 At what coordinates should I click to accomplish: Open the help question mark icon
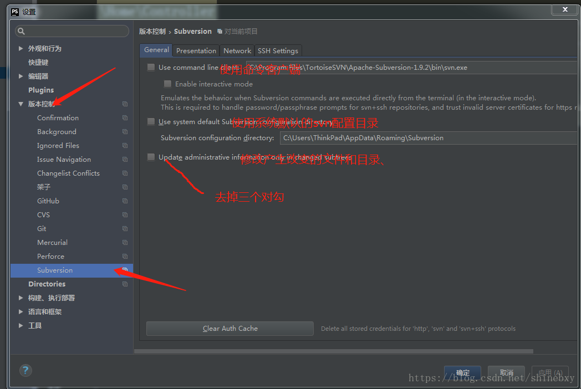26,370
